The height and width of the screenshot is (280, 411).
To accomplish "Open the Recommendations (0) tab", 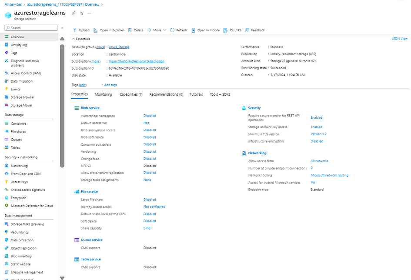I will click(x=166, y=94).
